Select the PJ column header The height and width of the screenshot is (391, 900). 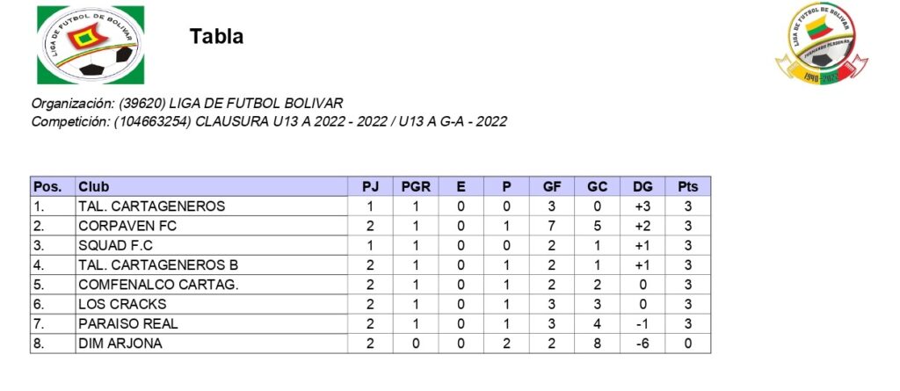pyautogui.click(x=370, y=186)
